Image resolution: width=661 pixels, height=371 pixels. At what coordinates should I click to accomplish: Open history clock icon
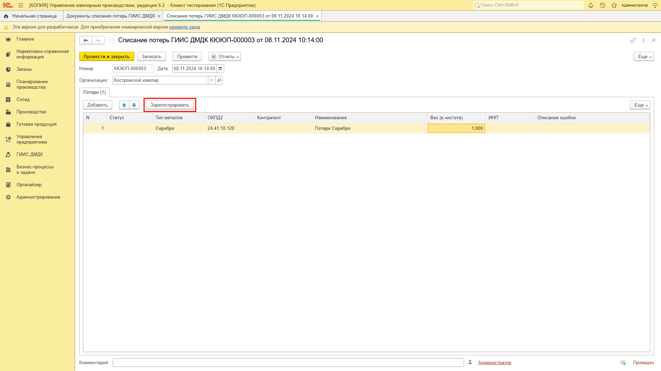coord(602,5)
